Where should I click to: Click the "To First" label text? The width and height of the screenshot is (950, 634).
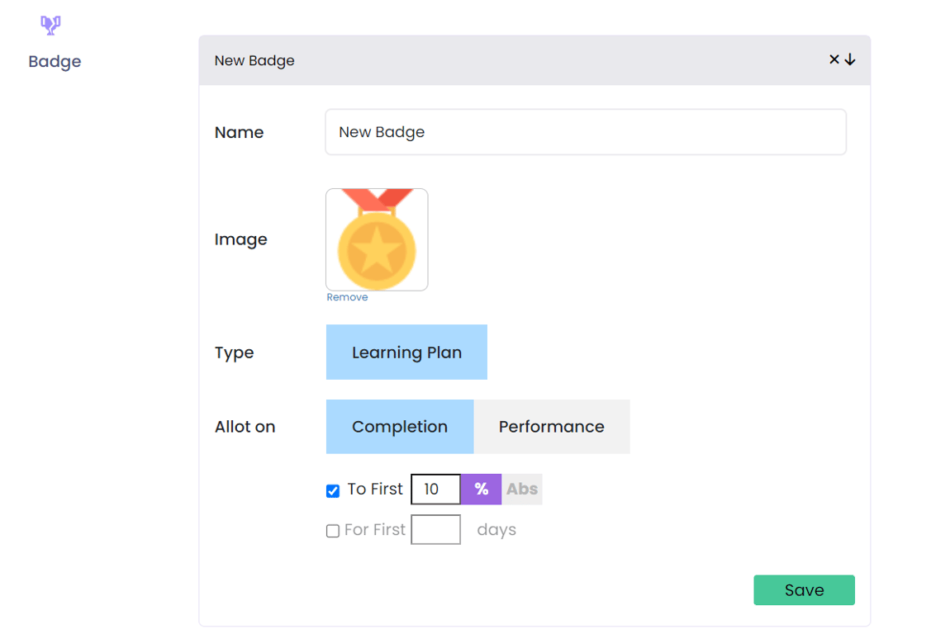[x=375, y=490]
